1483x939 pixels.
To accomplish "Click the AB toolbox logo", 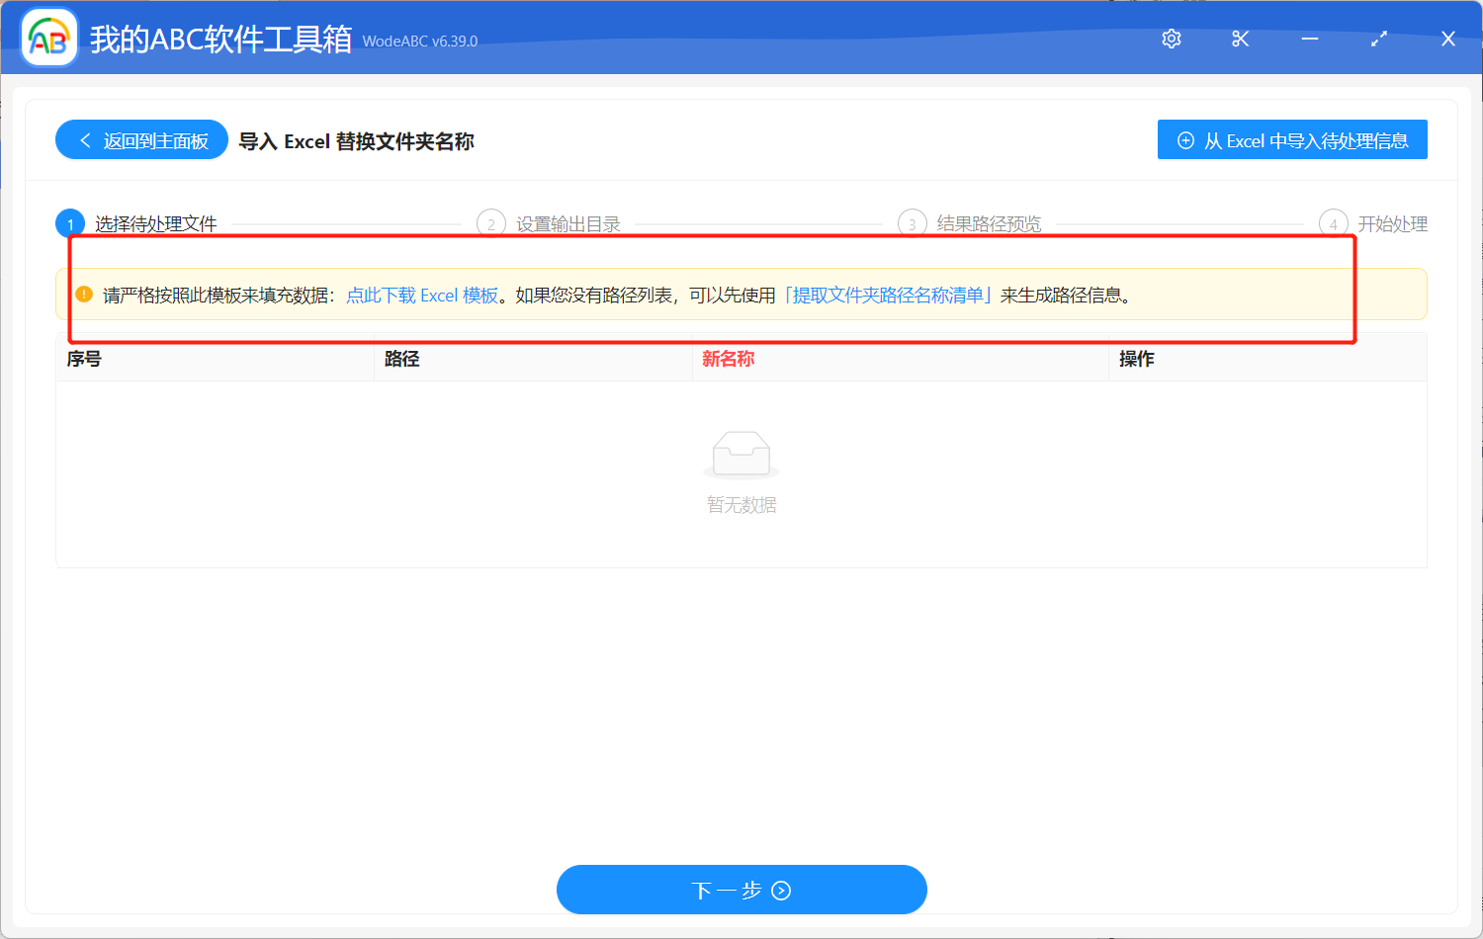I will tap(48, 39).
